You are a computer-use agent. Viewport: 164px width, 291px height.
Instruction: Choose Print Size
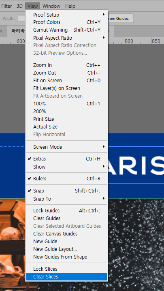click(x=66, y=119)
